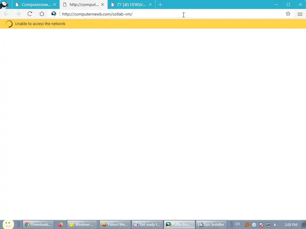Click the EN language indicator
The width and height of the screenshot is (306, 229).
point(238,224)
